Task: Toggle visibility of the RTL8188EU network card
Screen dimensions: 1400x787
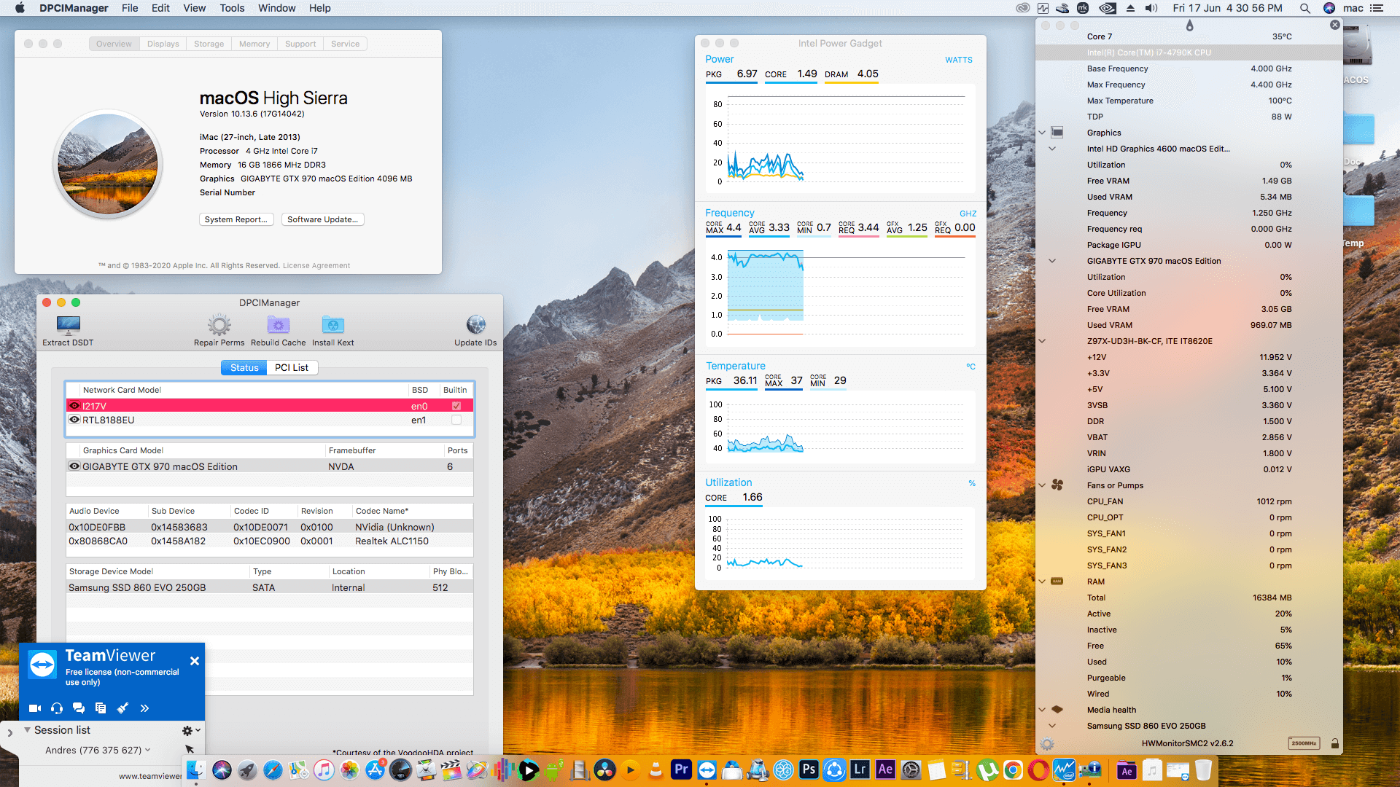Action: 74,419
